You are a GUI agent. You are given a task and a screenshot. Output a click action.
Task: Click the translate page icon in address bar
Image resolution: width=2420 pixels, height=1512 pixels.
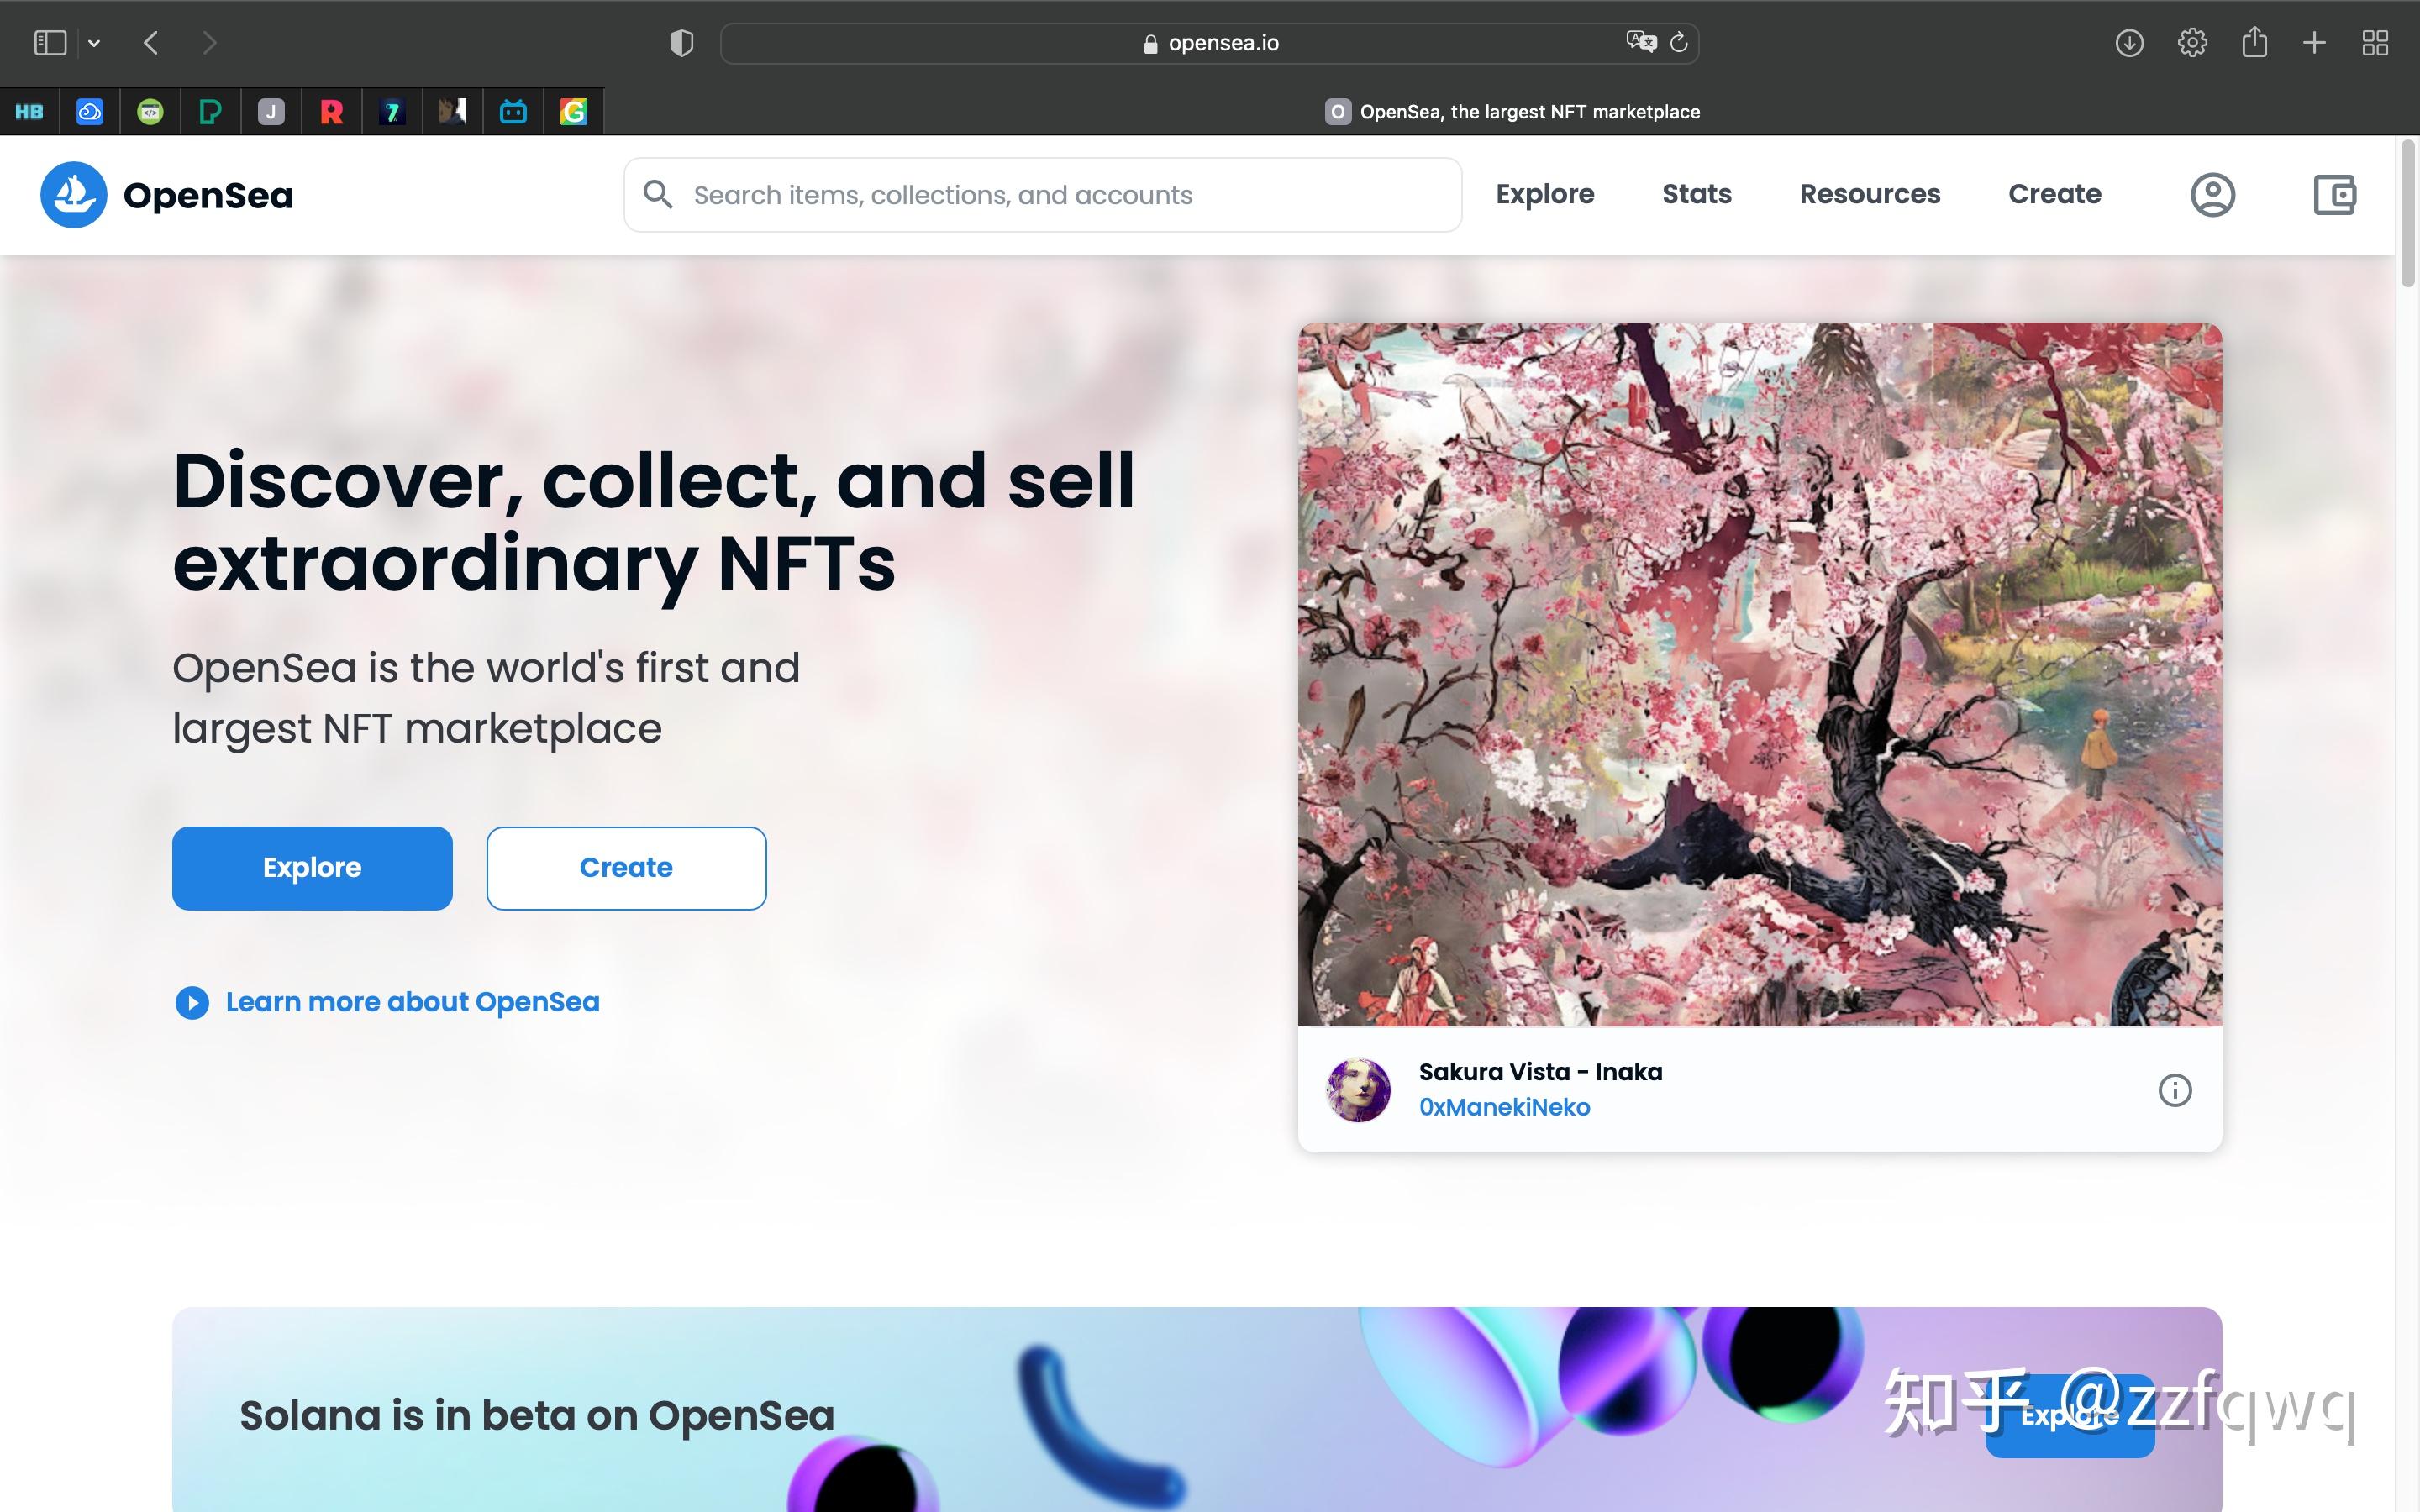click(1640, 42)
